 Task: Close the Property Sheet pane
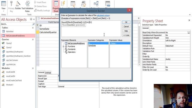click(189, 20)
